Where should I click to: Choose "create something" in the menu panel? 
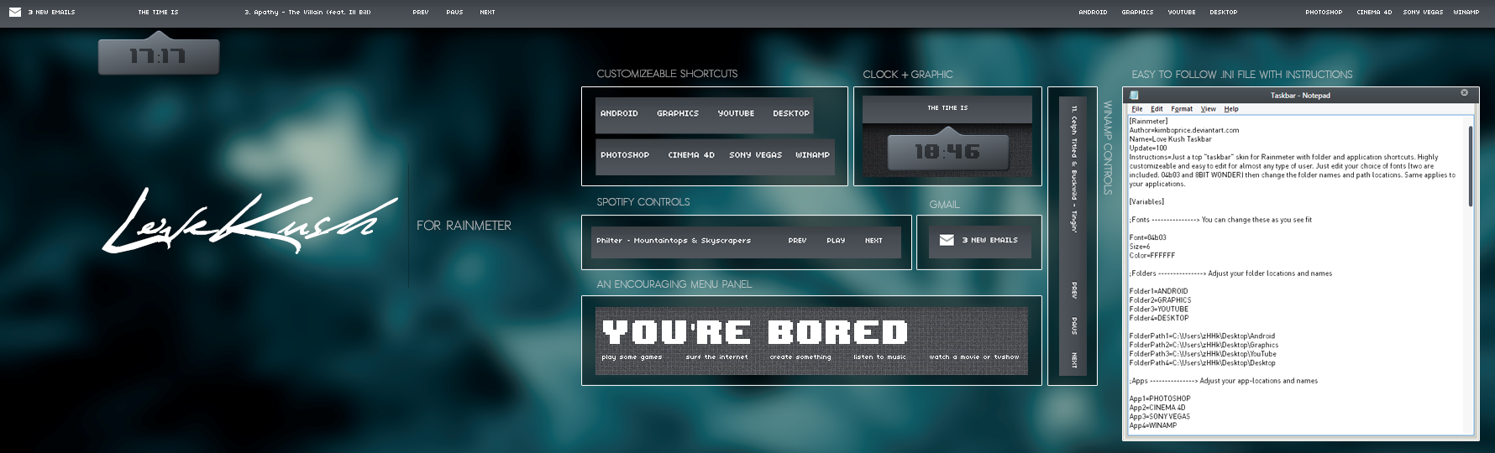coord(800,357)
